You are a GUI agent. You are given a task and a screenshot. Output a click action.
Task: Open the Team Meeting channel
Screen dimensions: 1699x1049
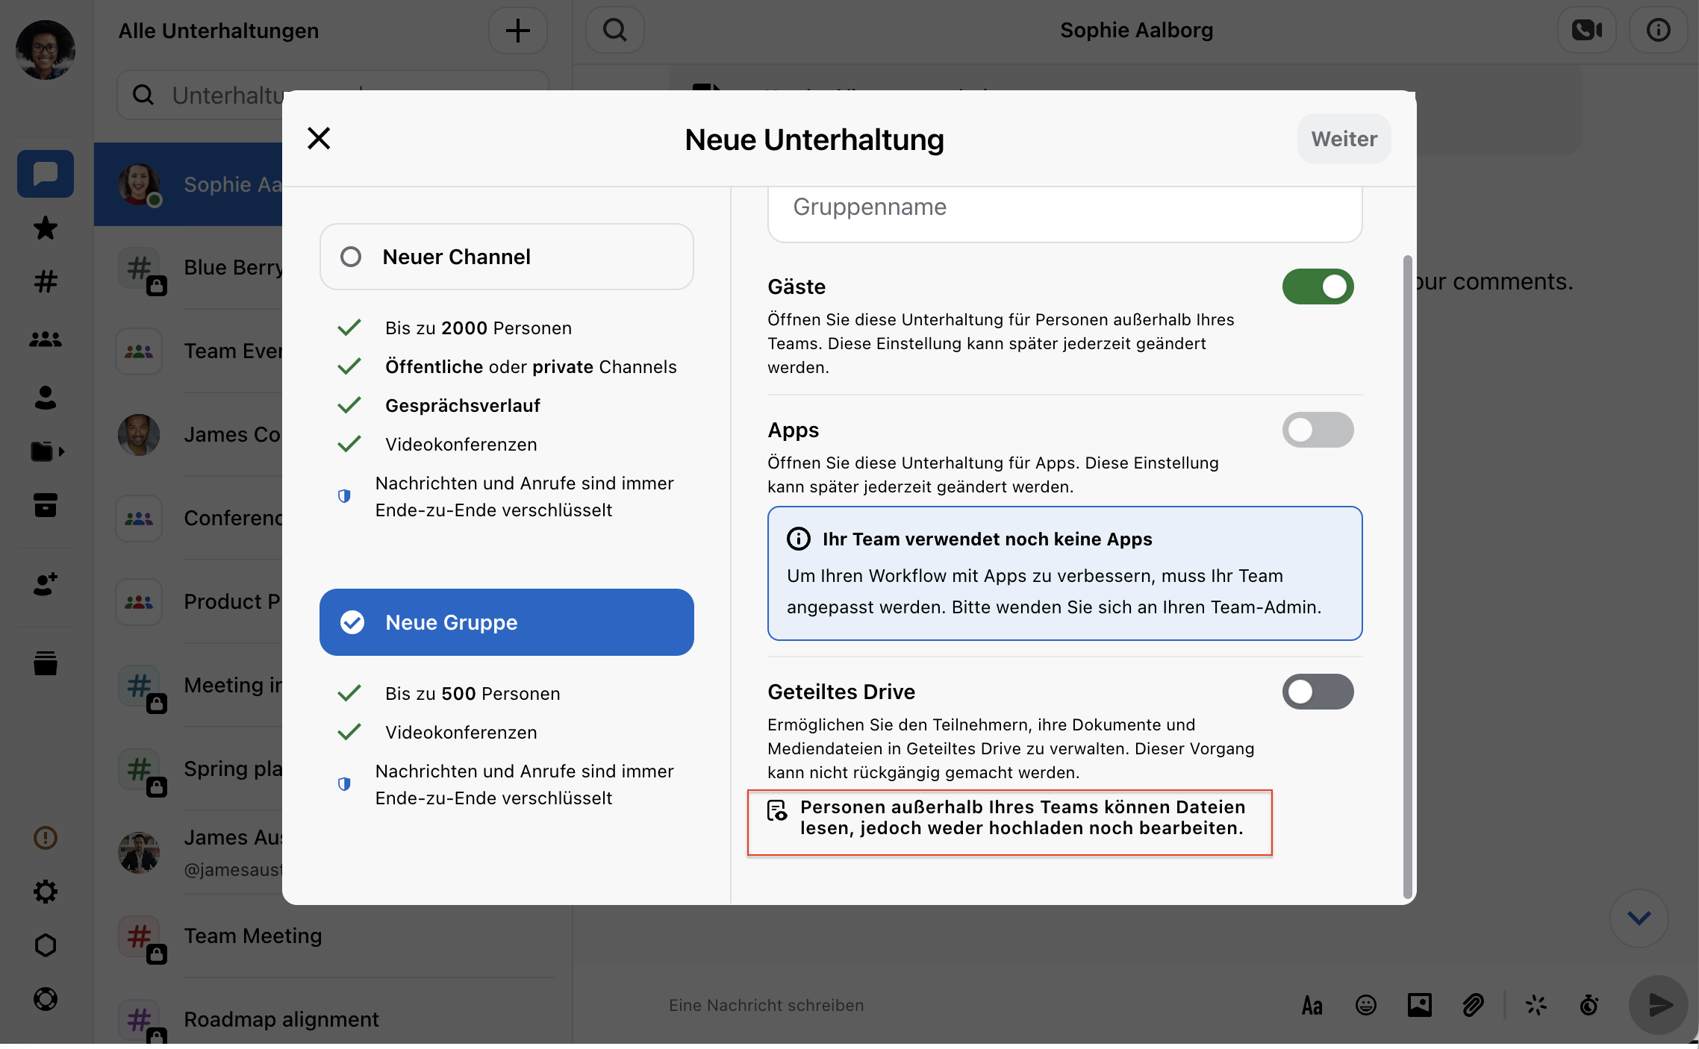point(333,936)
